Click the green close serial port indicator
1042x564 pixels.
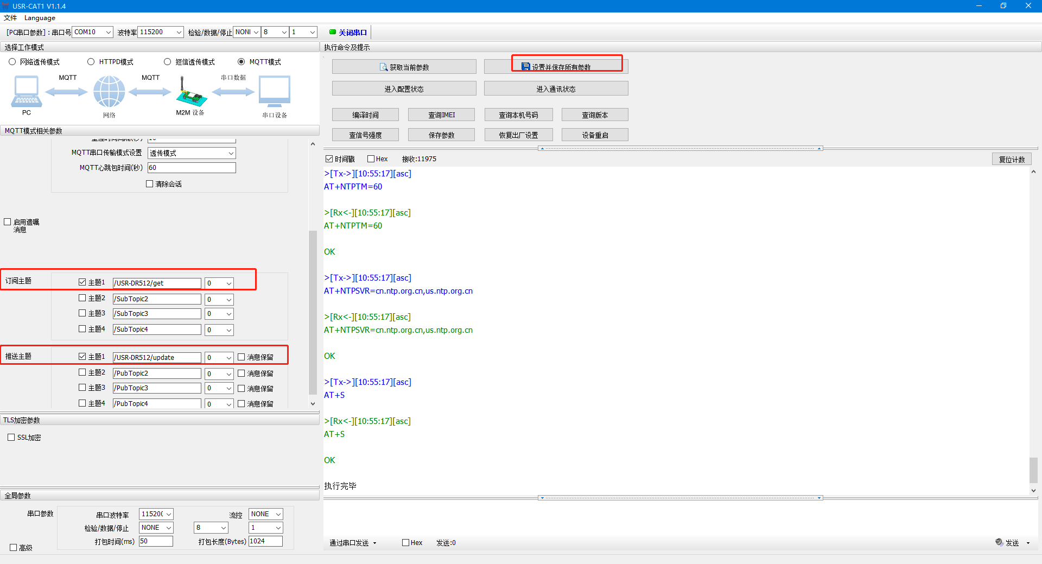pos(333,32)
